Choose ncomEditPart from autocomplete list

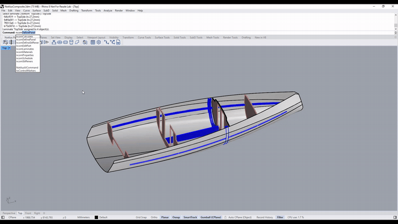[x=28, y=46]
